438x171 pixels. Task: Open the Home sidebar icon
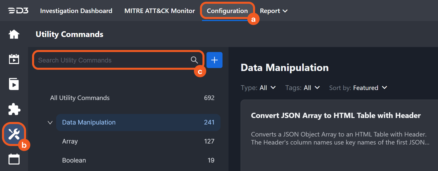14,34
